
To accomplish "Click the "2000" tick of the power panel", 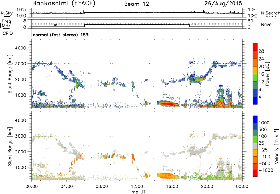I will point(20,79).
